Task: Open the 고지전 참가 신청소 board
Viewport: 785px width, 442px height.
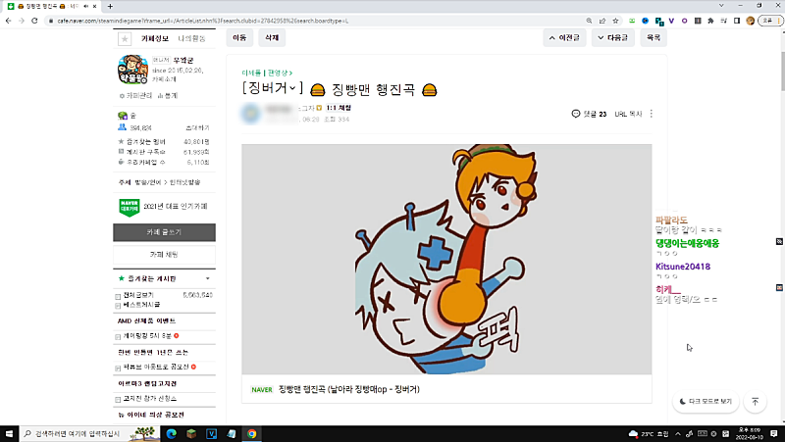Action: point(150,399)
